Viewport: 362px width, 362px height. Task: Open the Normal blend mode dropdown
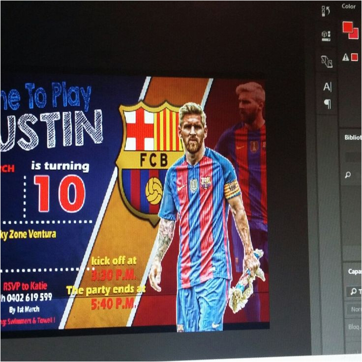click(x=355, y=309)
